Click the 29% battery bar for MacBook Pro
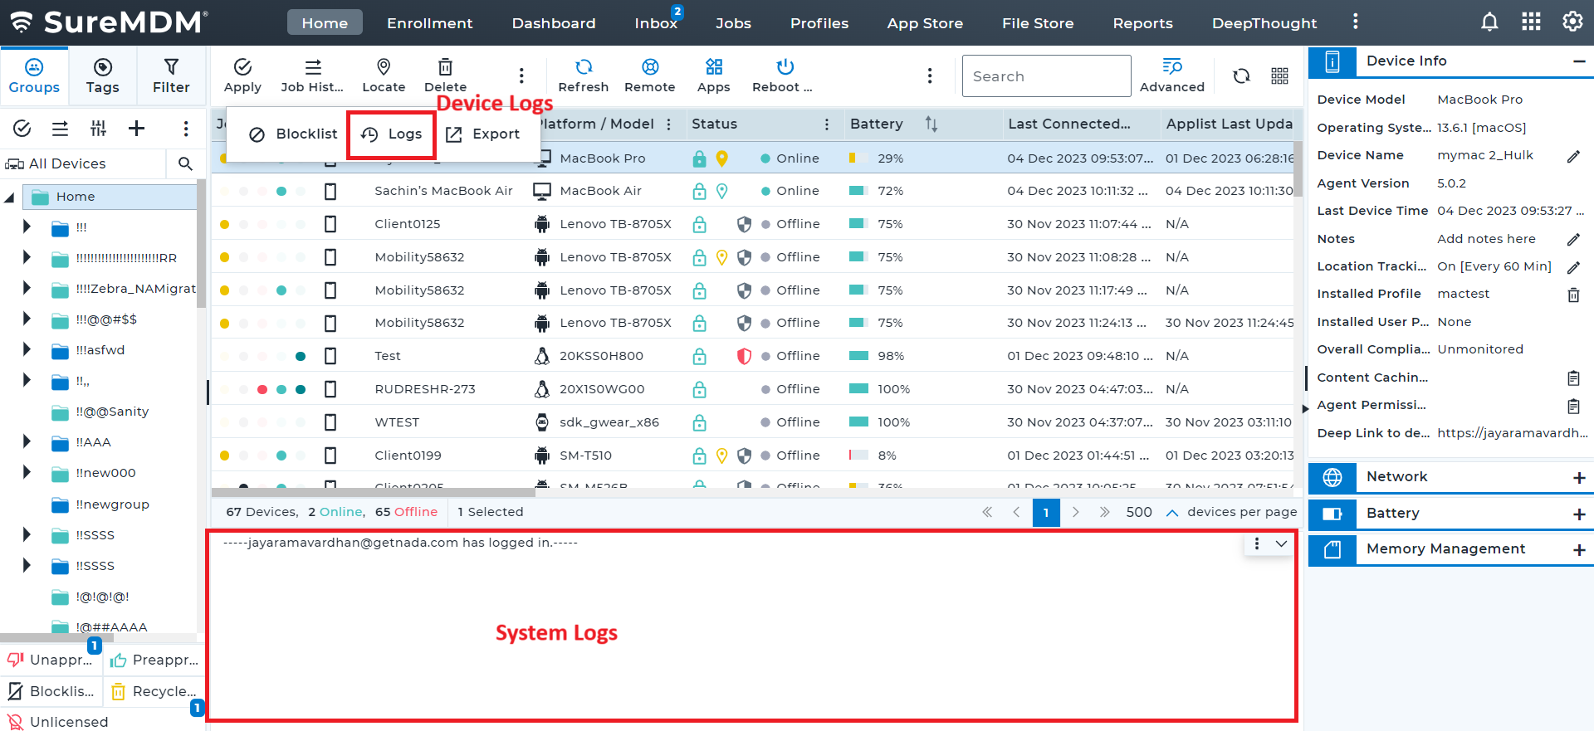This screenshot has width=1594, height=731. pos(858,158)
